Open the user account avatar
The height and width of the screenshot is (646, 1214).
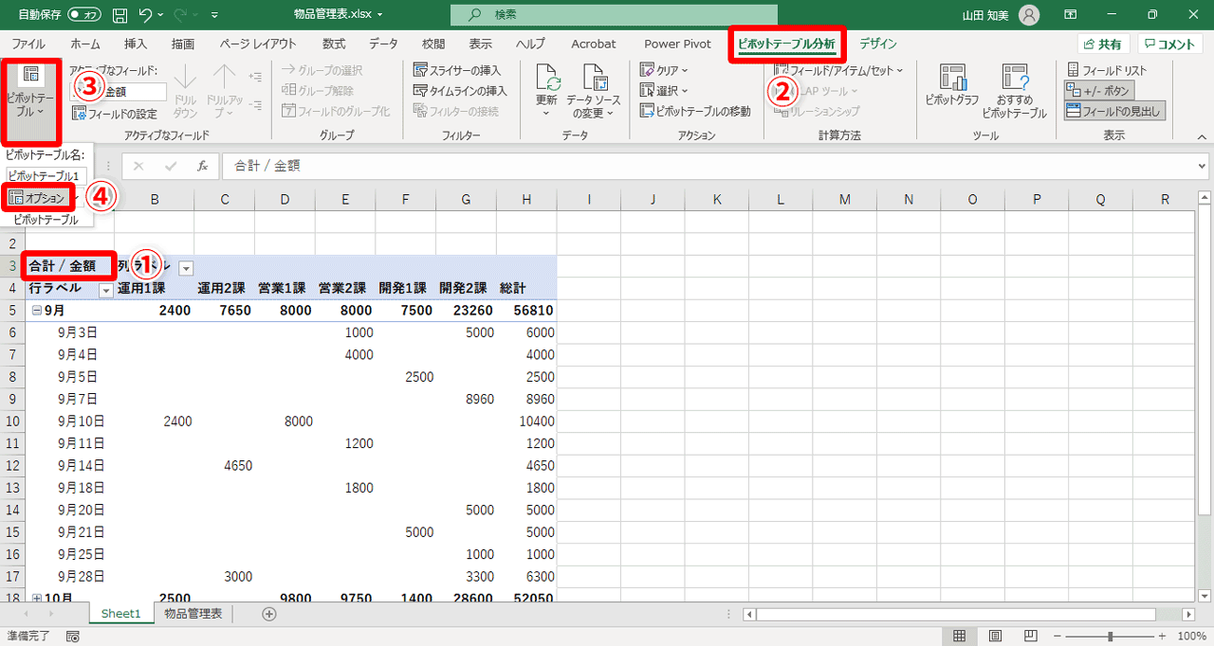point(1029,15)
